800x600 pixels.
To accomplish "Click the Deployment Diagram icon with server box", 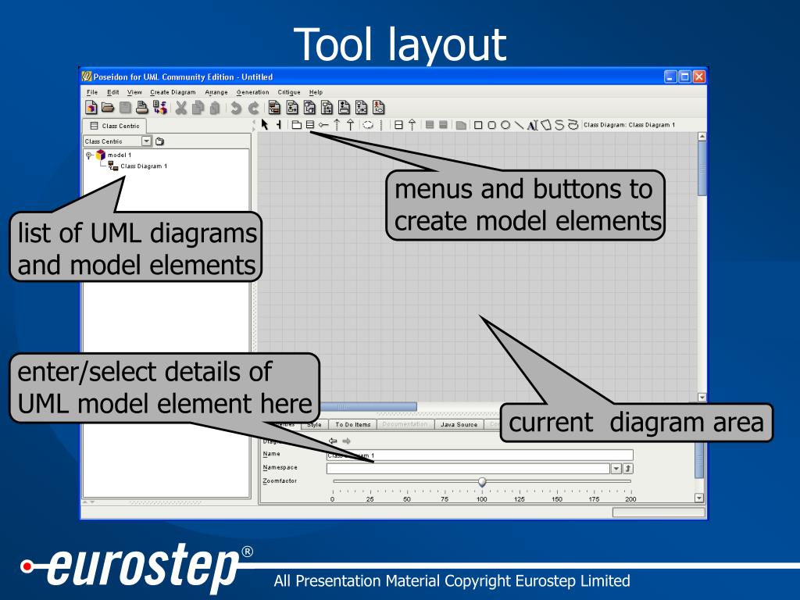I will [x=309, y=107].
